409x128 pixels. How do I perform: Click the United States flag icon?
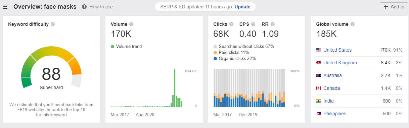click(x=319, y=50)
